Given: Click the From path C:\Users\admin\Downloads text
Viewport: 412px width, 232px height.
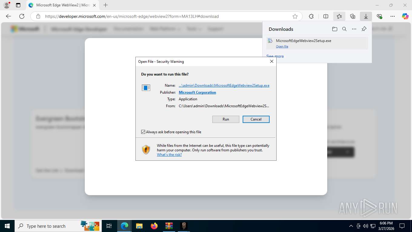Looking at the screenshot, I should [x=224, y=106].
